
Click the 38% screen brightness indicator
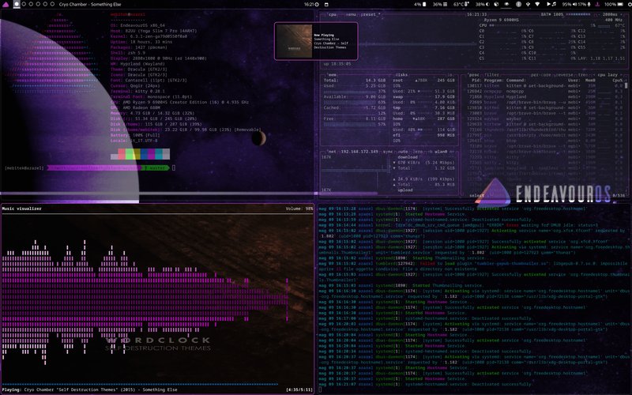(483, 5)
